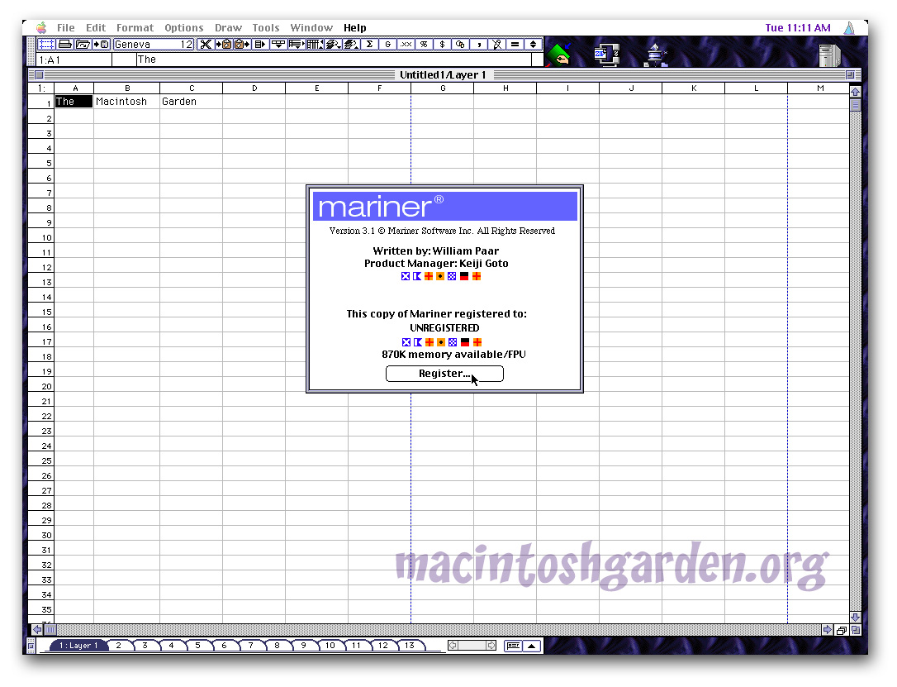
Task: Switch to the 1: Layer 1 tab
Action: point(79,645)
